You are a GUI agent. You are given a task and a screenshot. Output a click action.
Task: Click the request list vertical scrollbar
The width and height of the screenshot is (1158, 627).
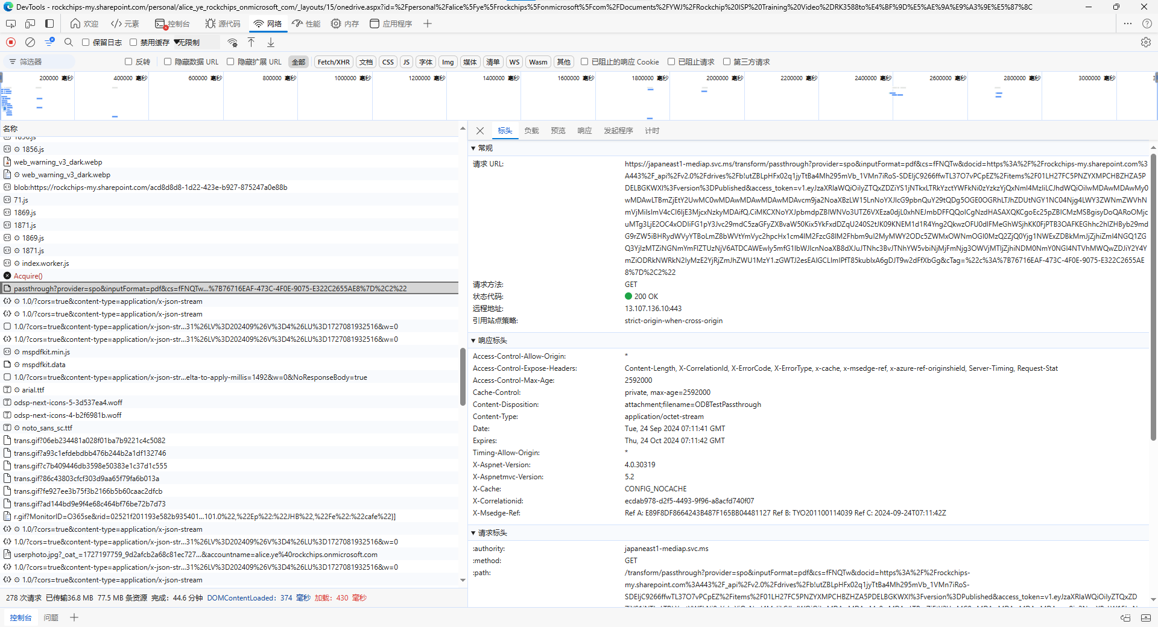(x=463, y=377)
